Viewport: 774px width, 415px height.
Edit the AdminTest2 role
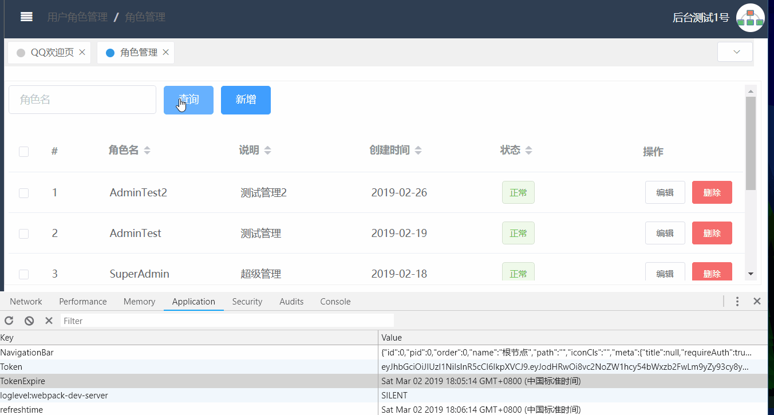(x=665, y=192)
